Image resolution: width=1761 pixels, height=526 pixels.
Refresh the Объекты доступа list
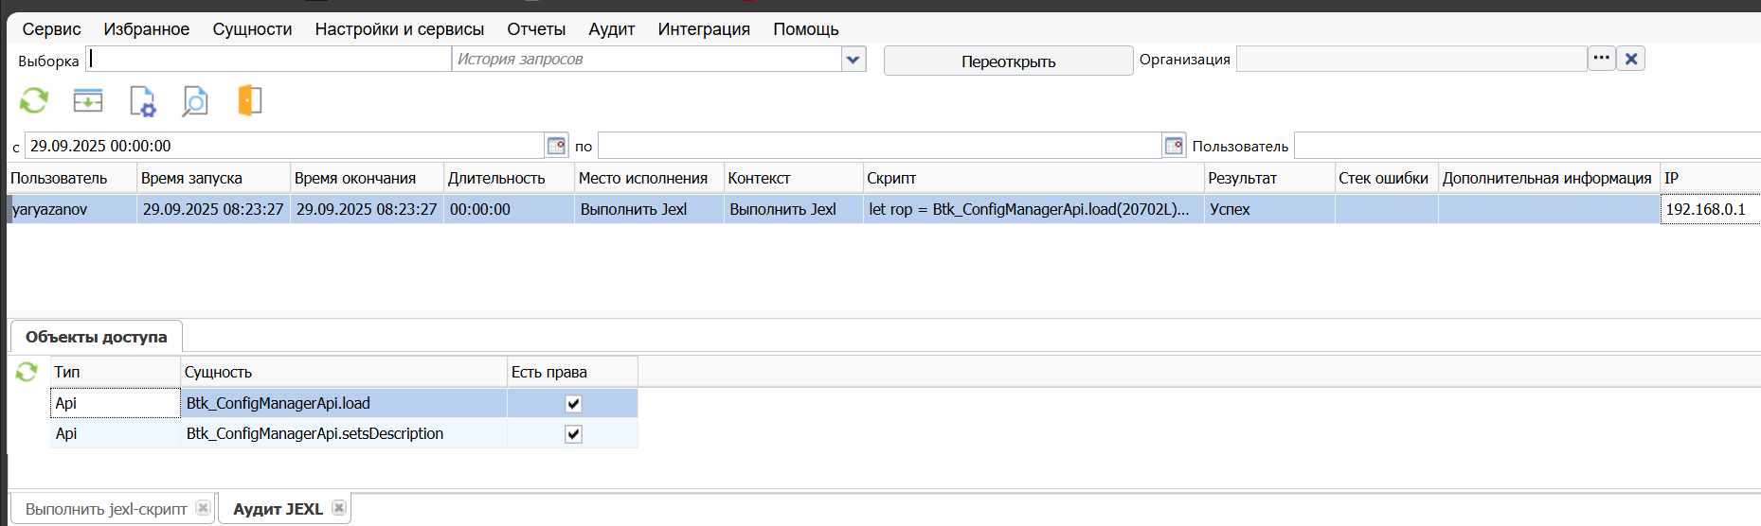click(27, 373)
